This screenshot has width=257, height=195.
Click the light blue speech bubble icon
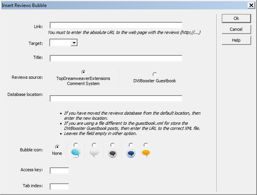pos(75,153)
